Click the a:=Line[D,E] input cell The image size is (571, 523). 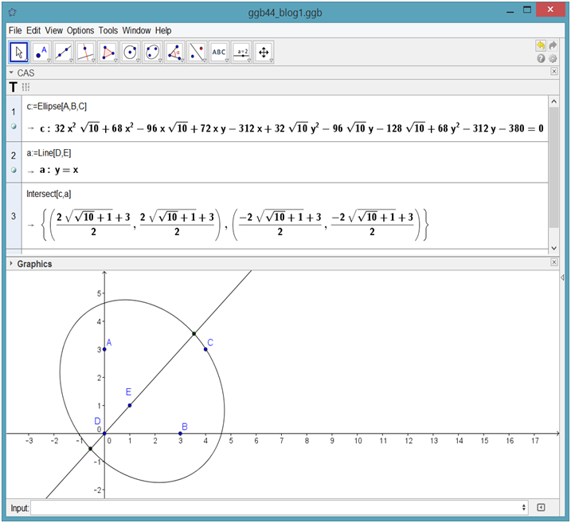coord(49,153)
